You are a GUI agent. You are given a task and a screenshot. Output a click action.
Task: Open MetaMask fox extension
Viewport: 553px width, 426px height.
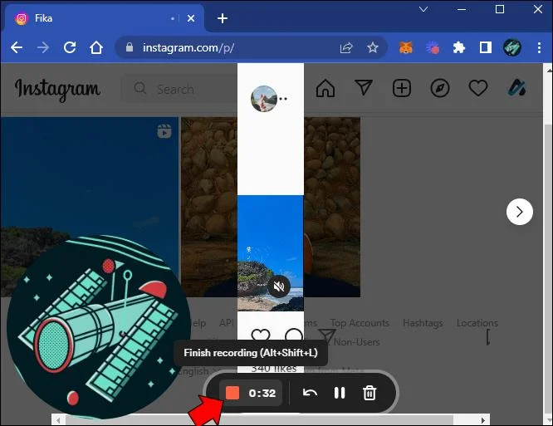point(405,47)
